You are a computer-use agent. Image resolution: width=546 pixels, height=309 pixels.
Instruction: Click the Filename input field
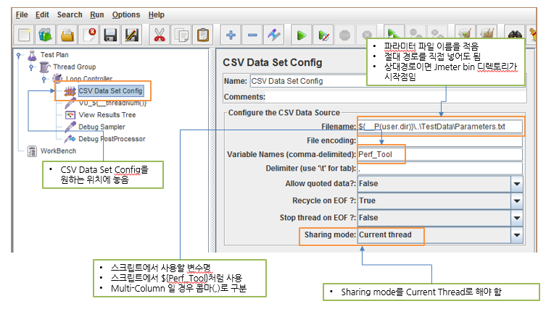(439, 126)
